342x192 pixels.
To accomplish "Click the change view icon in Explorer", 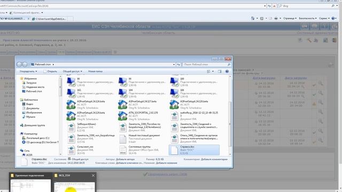I will tap(209, 71).
